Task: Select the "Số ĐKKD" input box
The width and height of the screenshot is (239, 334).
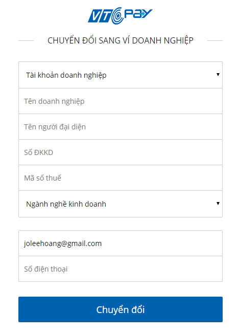Action: point(121,152)
